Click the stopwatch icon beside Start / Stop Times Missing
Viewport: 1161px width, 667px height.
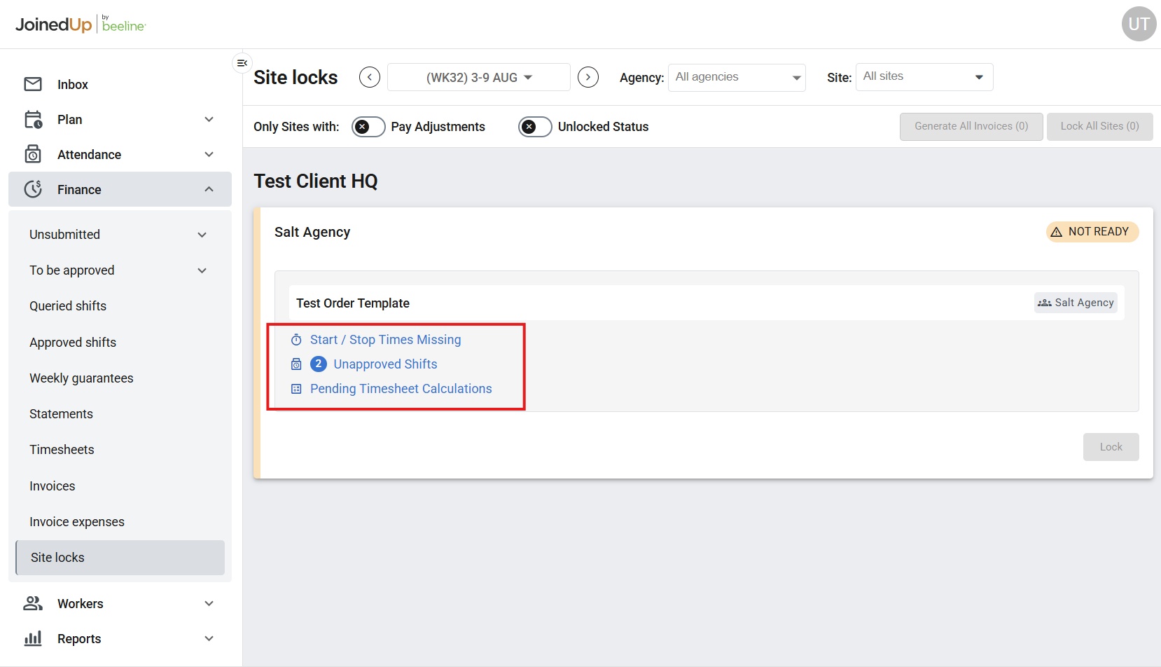(296, 340)
